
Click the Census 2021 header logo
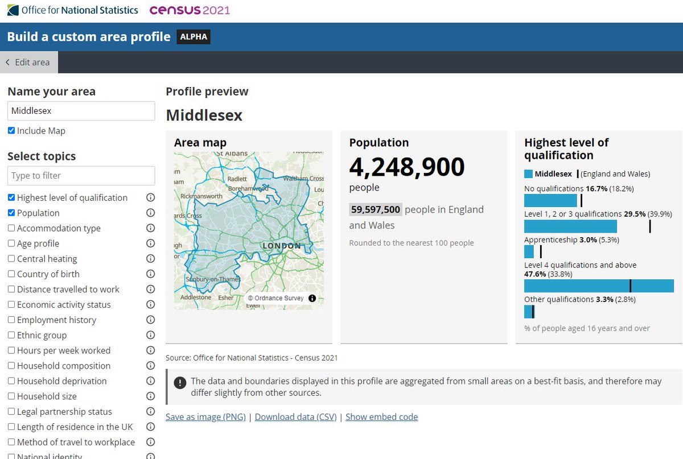tap(190, 10)
